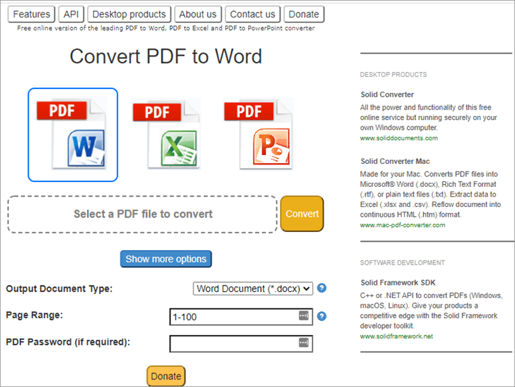Click the Free online version tagline text
This screenshot has width=515, height=387.
pos(166,28)
